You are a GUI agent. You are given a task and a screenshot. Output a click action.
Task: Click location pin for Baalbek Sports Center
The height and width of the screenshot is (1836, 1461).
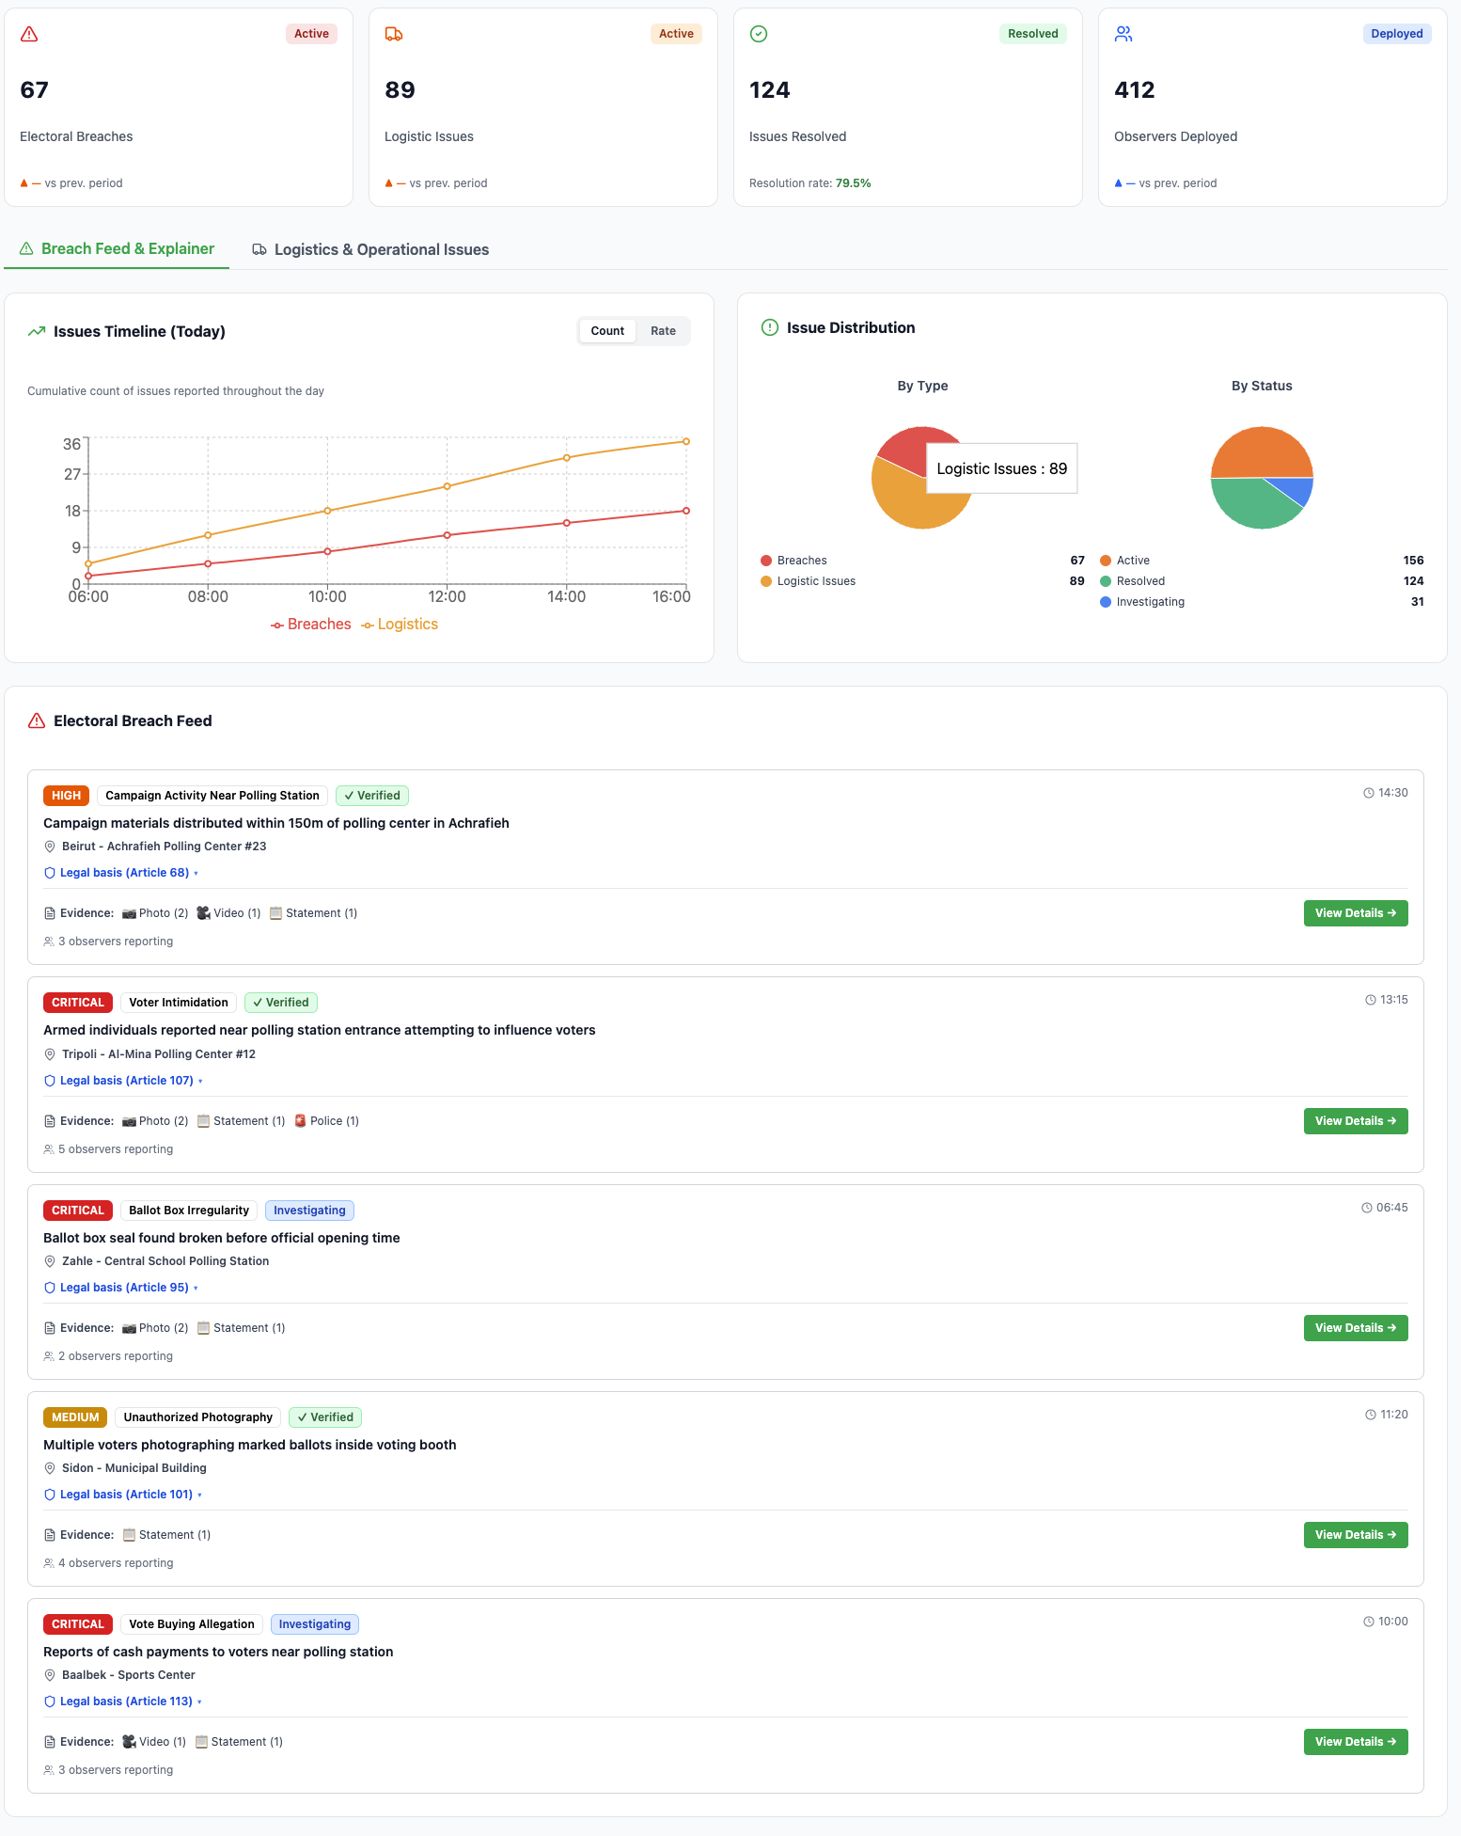pos(50,1675)
